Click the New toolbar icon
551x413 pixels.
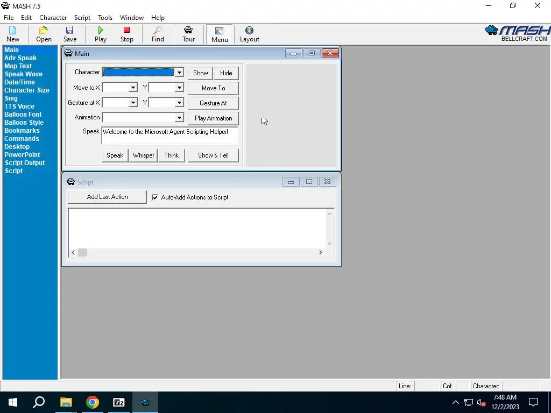tap(13, 34)
